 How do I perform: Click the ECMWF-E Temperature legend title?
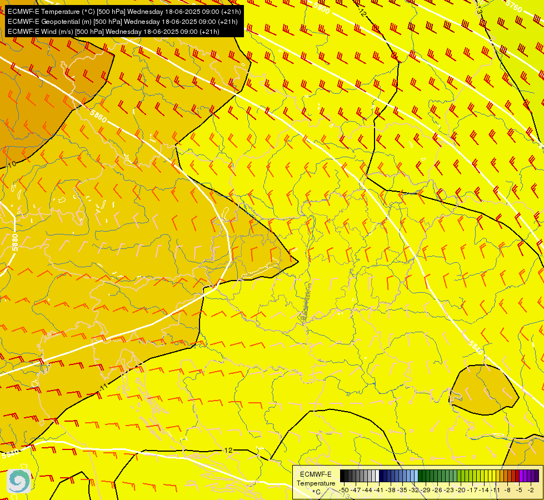[x=316, y=479]
